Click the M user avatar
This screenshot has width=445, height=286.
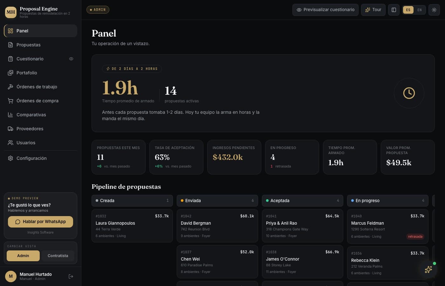[11, 276]
